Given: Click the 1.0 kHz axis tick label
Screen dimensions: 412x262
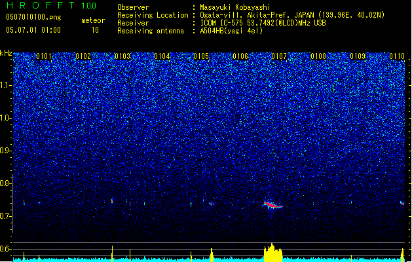Looking at the screenshot, I should pyautogui.click(x=6, y=118).
